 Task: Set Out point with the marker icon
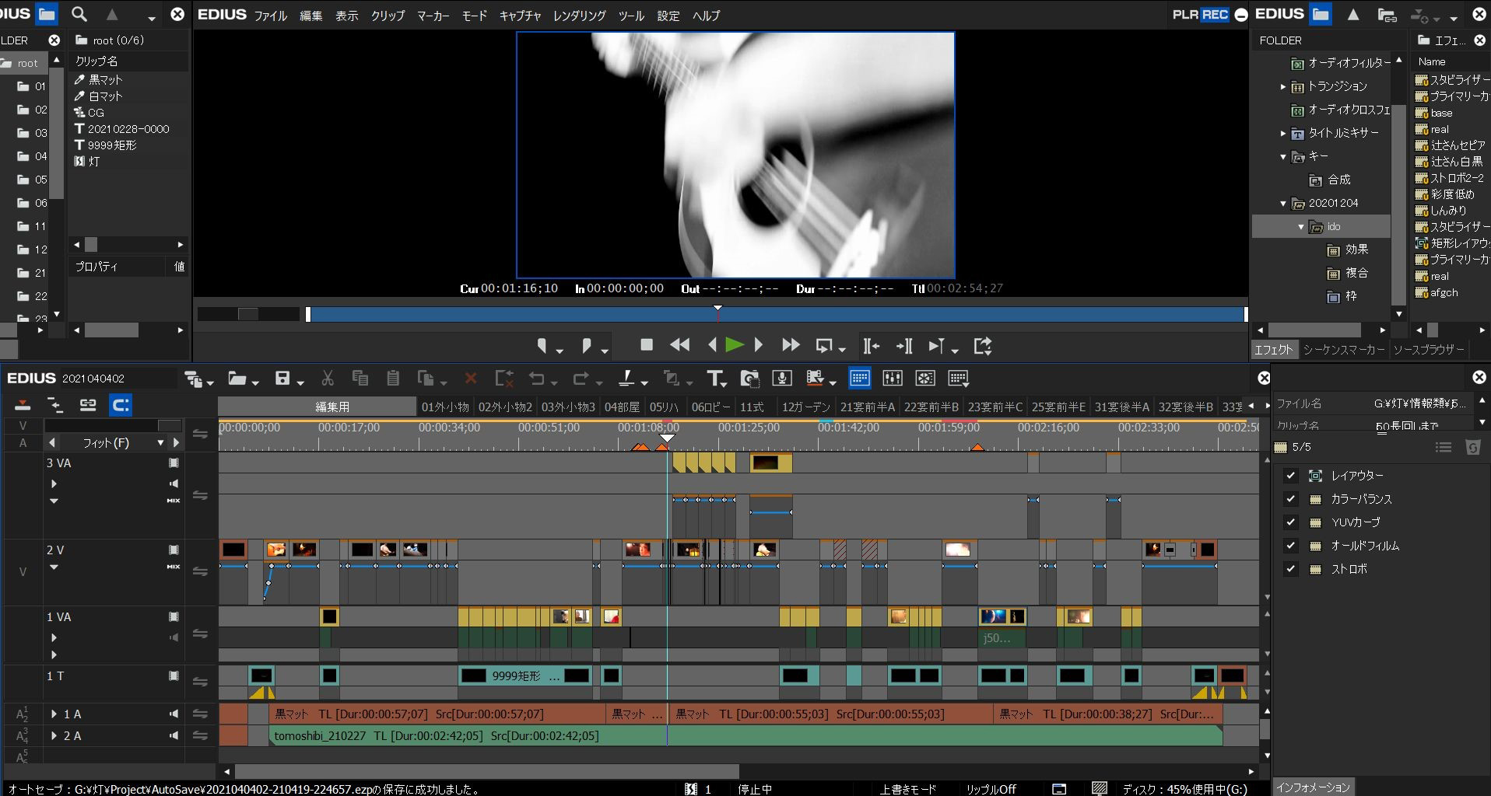coord(588,346)
